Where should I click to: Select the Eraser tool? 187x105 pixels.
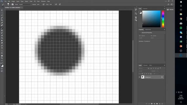pyautogui.click(x=2, y=35)
